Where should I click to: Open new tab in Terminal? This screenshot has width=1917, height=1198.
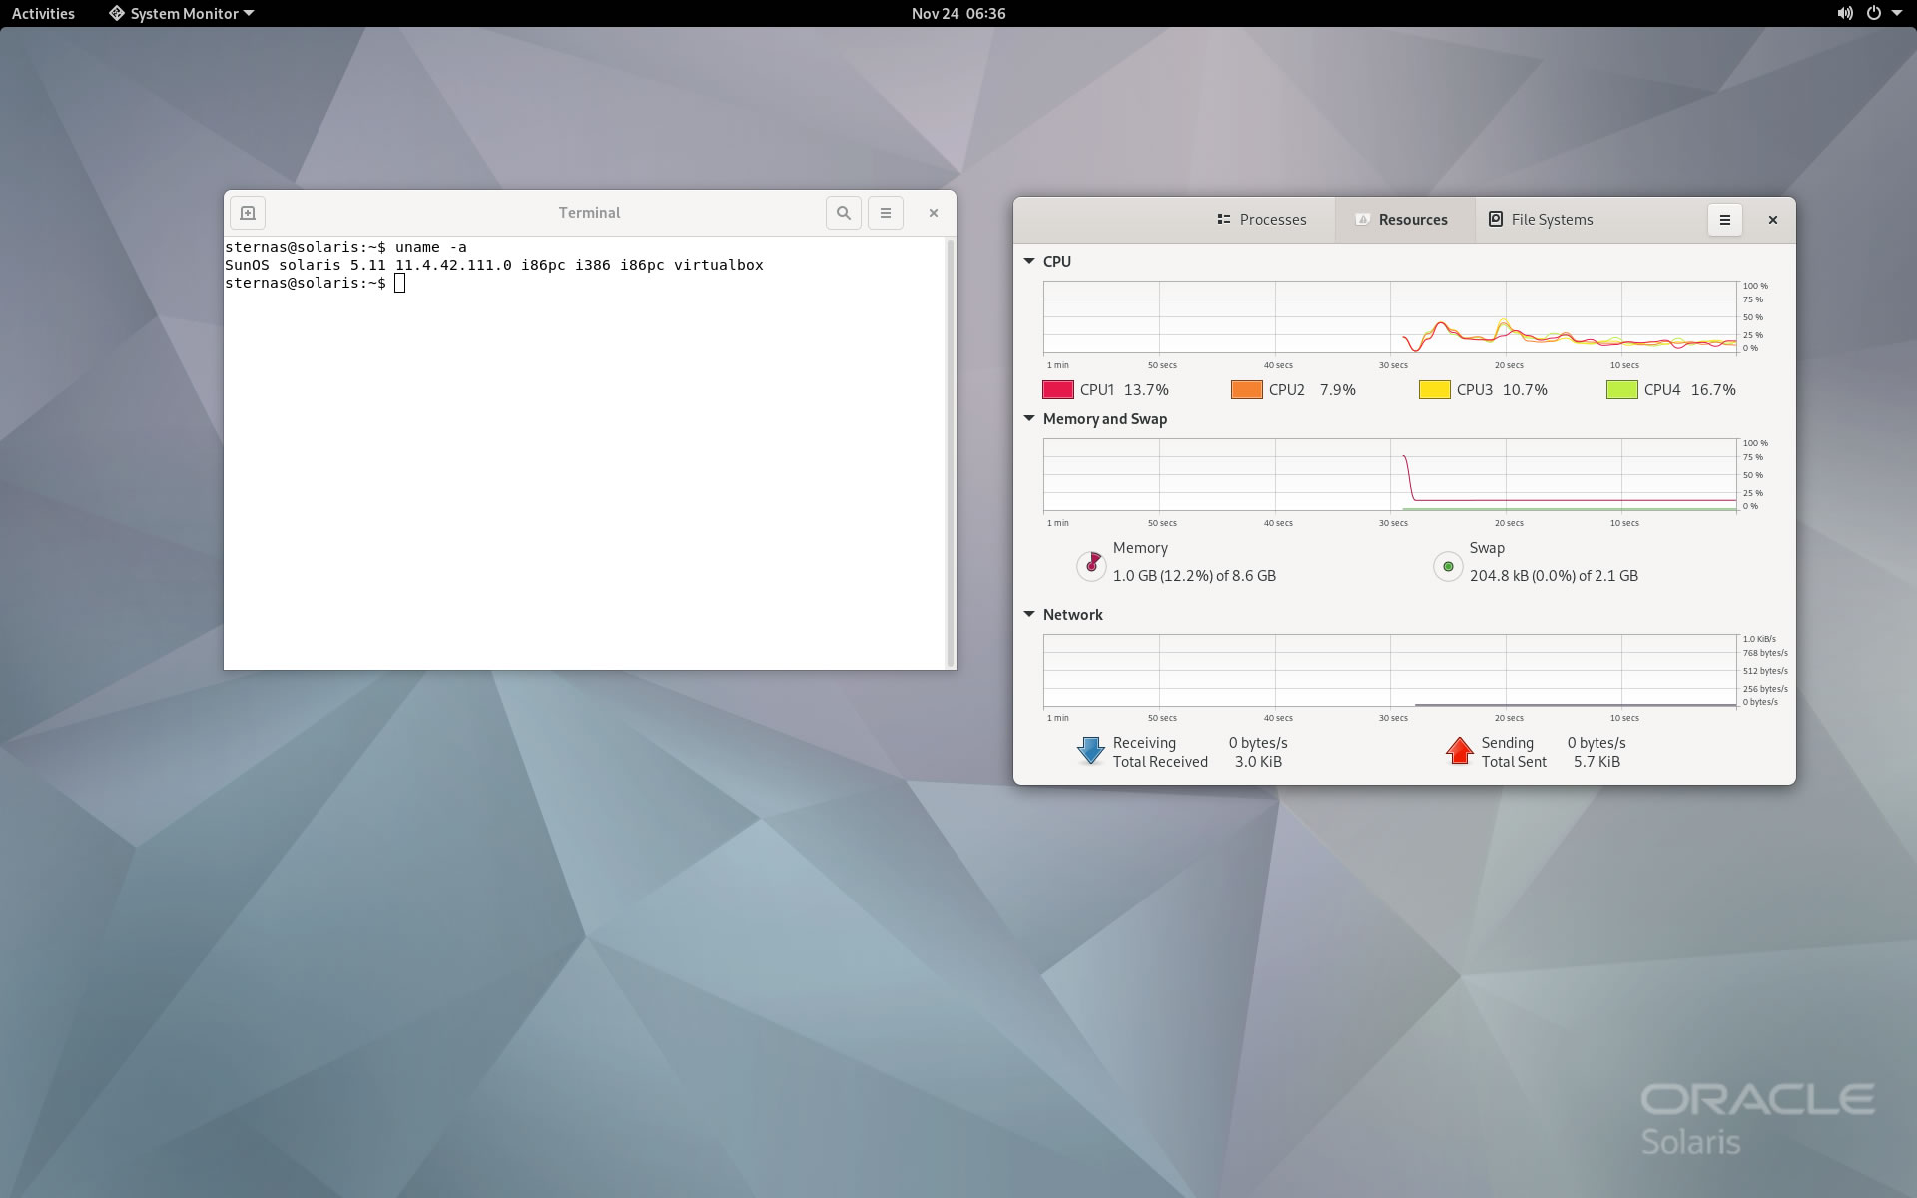pos(248,213)
